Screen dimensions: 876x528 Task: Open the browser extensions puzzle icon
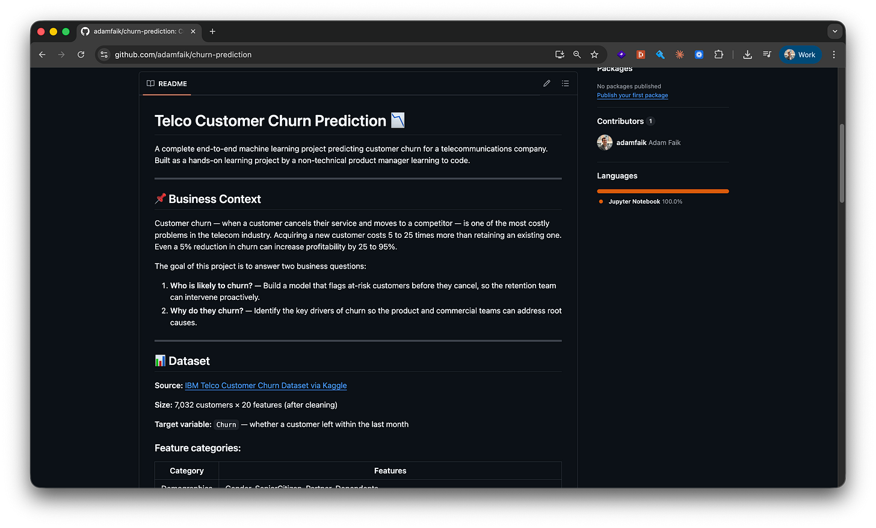pyautogui.click(x=718, y=54)
